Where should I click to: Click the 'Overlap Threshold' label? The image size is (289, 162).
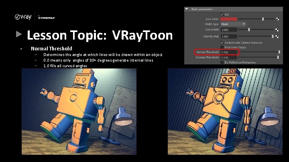coord(207,58)
